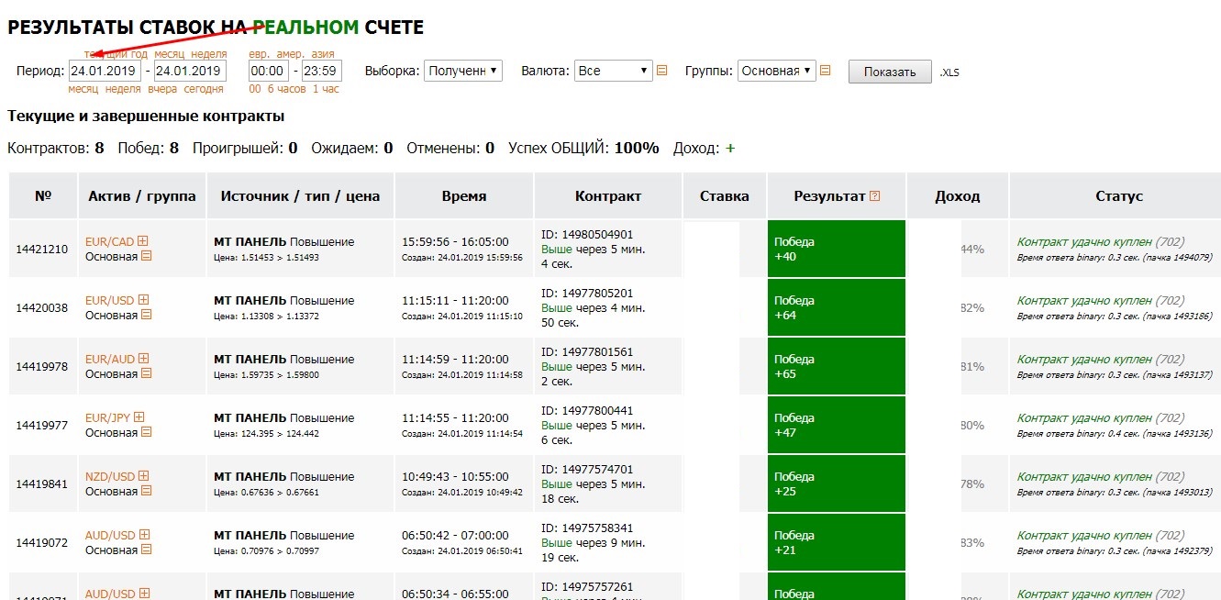This screenshot has height=600, width=1221.
Task: Open the help icon beside Результат header
Action: point(874,195)
